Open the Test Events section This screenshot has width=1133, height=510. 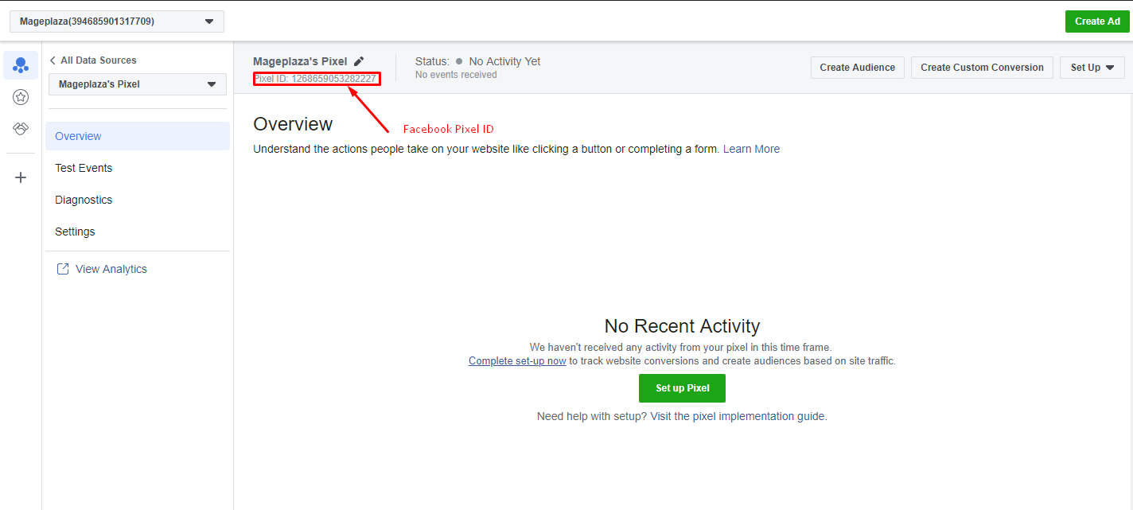click(84, 168)
